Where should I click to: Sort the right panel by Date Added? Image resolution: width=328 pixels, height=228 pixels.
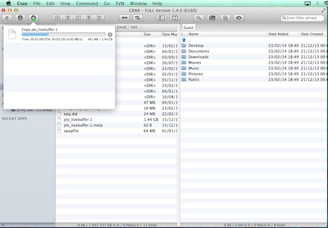click(x=282, y=34)
